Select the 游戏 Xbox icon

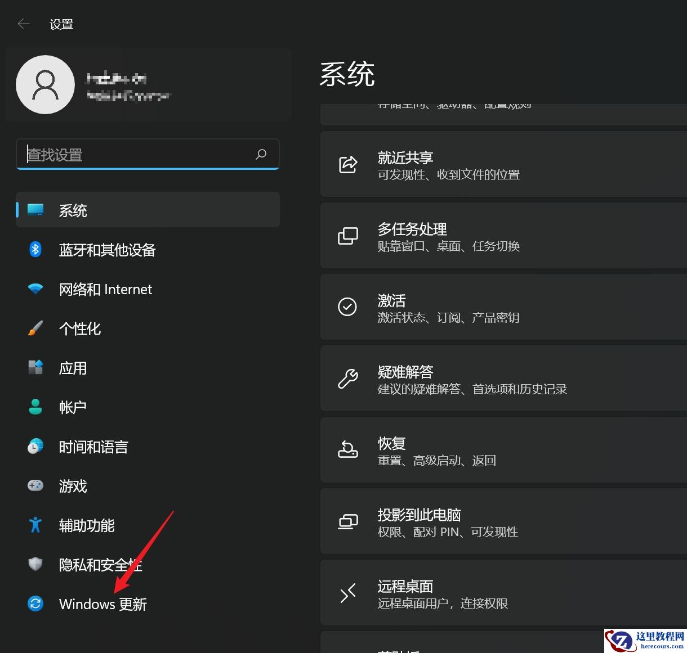35,485
